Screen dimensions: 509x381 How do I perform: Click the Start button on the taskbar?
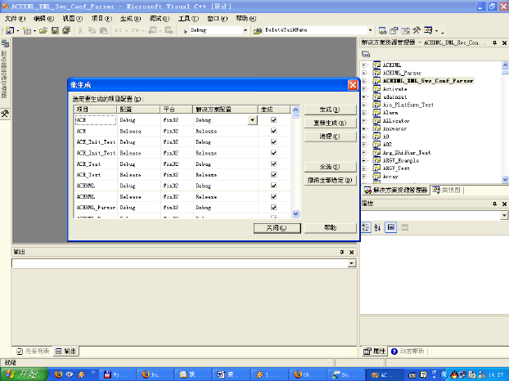pyautogui.click(x=24, y=374)
